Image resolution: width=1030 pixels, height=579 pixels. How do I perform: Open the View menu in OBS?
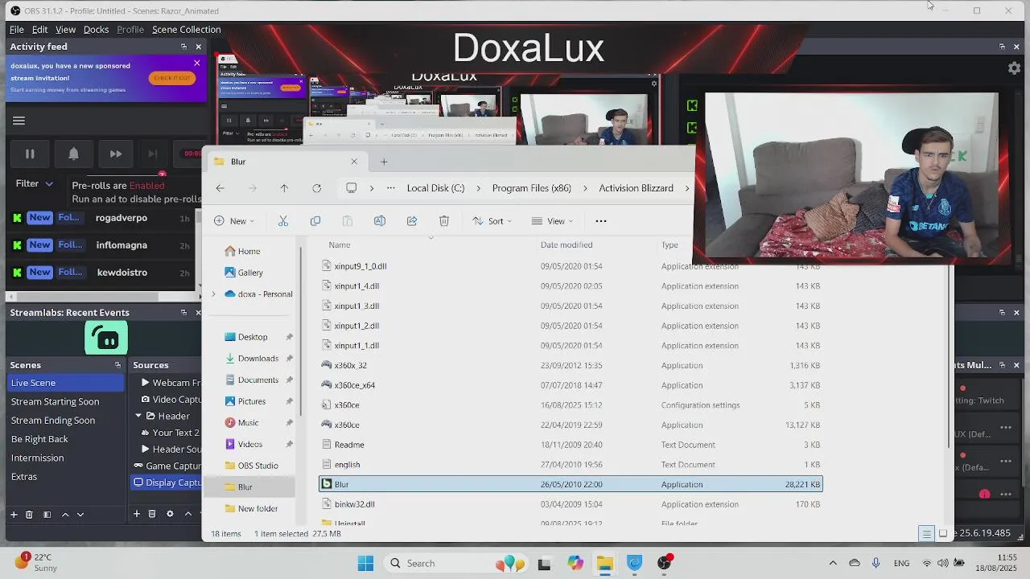tap(65, 29)
